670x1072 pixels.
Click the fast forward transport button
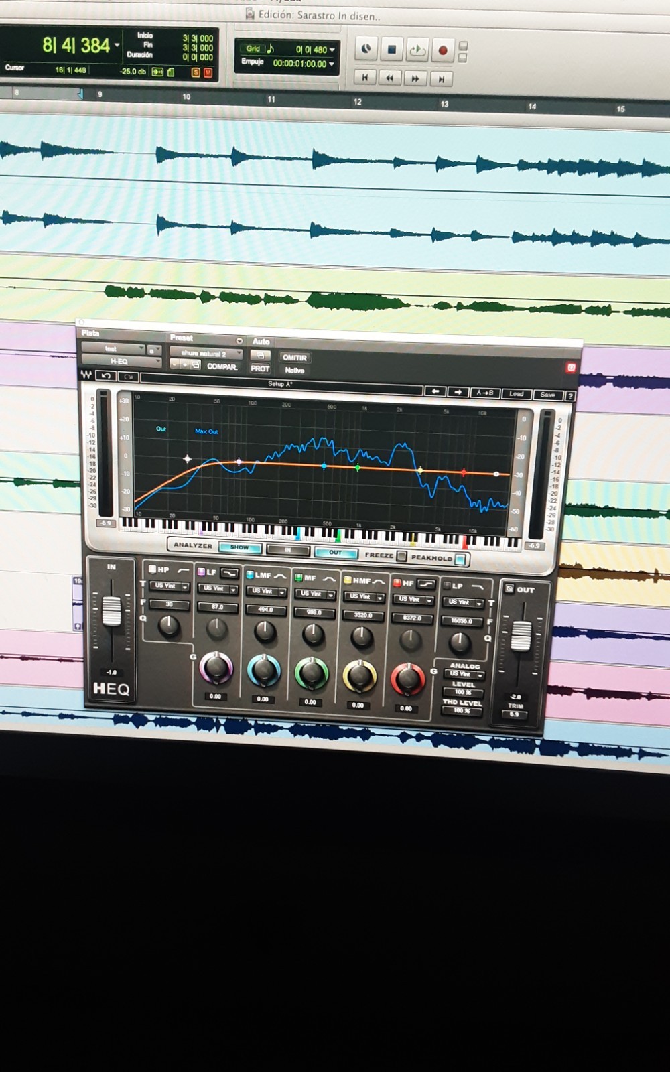[x=415, y=79]
